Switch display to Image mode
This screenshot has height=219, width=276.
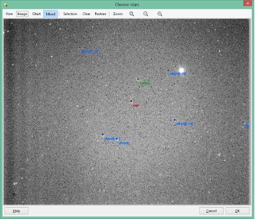click(x=23, y=14)
